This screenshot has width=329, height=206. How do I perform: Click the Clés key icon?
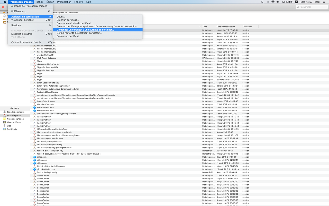tap(4, 126)
